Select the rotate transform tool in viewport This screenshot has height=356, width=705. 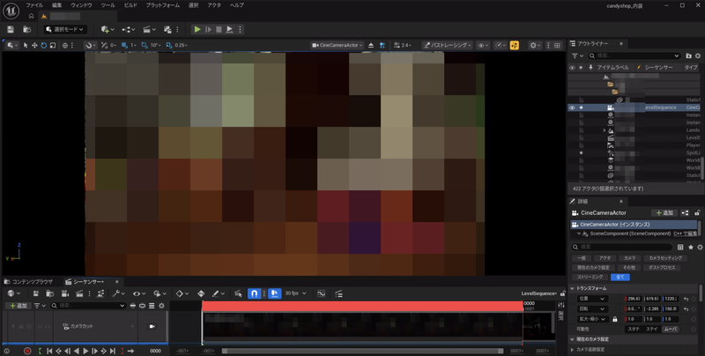point(44,45)
